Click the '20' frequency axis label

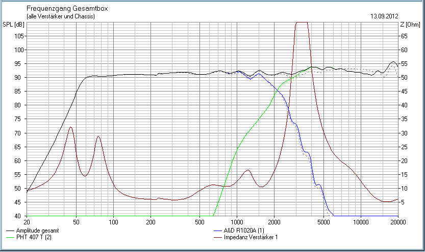coord(27,222)
